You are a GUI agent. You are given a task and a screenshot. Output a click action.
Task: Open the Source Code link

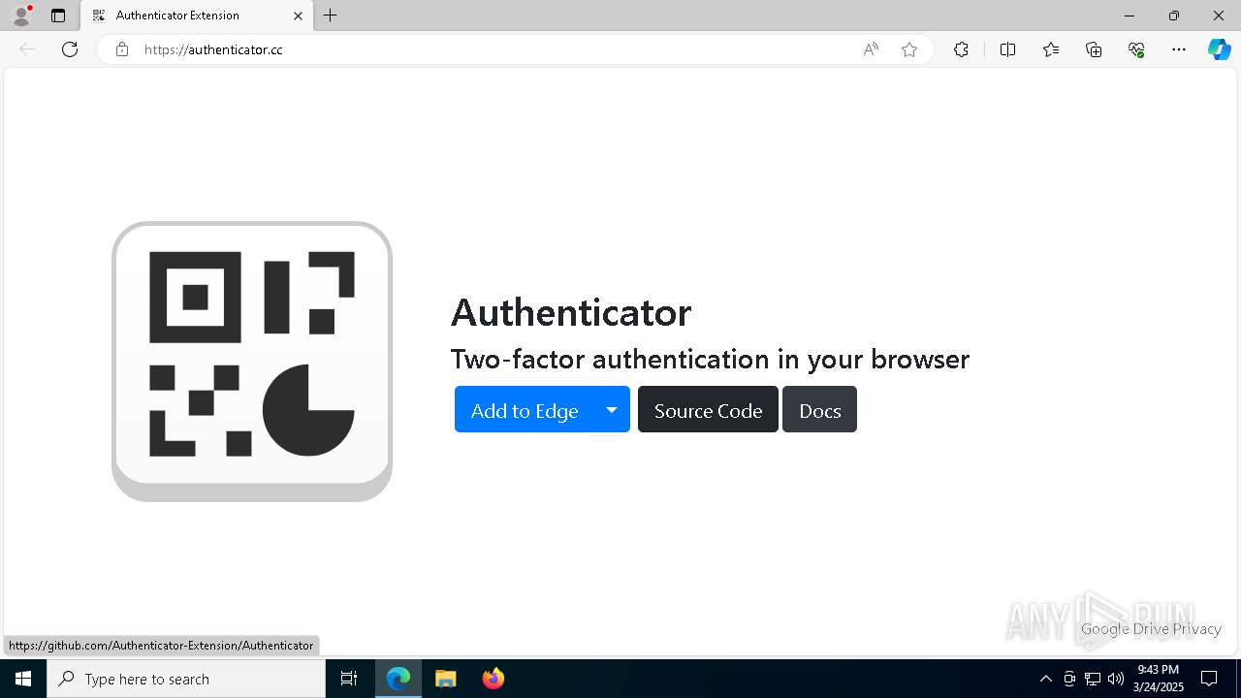[708, 410]
